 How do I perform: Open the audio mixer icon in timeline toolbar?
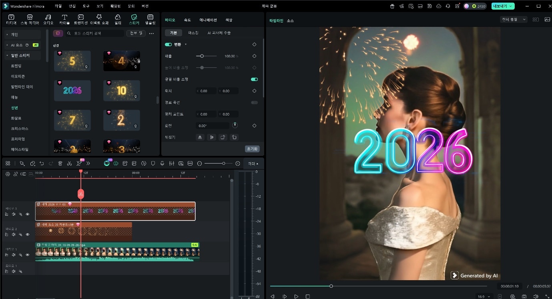click(172, 164)
